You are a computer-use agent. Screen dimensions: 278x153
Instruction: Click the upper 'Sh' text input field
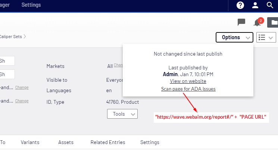click(7, 61)
